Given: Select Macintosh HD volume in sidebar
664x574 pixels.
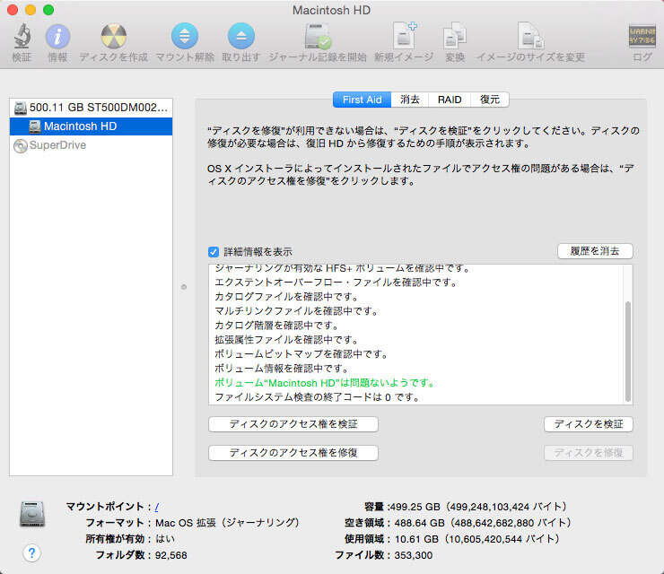Looking at the screenshot, I should click(91, 126).
